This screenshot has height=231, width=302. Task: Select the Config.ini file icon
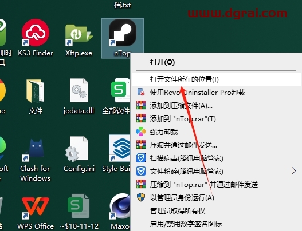[77, 149]
